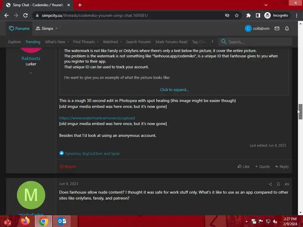Go to Trending
This screenshot has width=303, height=227.
(33, 42)
